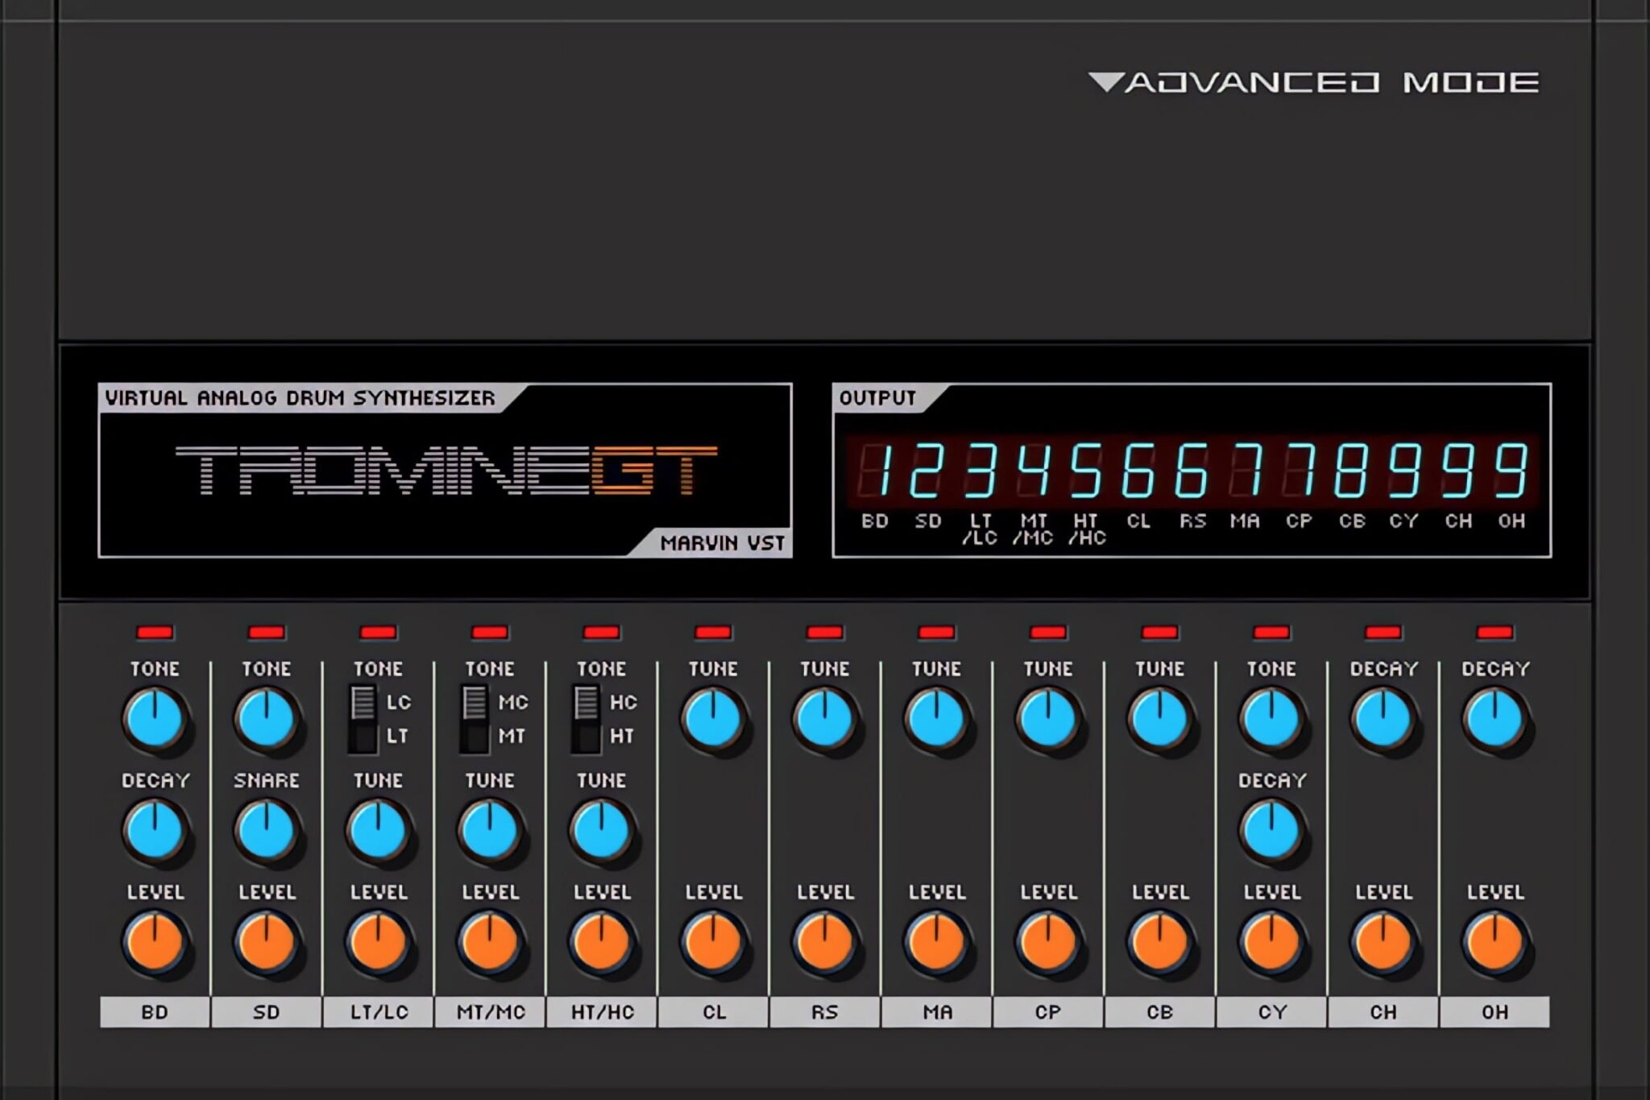
Task: Click the CY channel label button
Action: click(x=1271, y=1012)
